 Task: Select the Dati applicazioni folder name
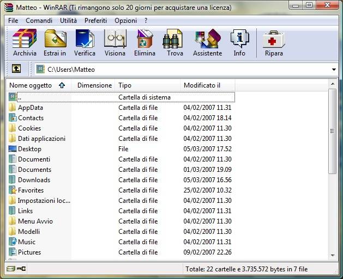(x=41, y=139)
